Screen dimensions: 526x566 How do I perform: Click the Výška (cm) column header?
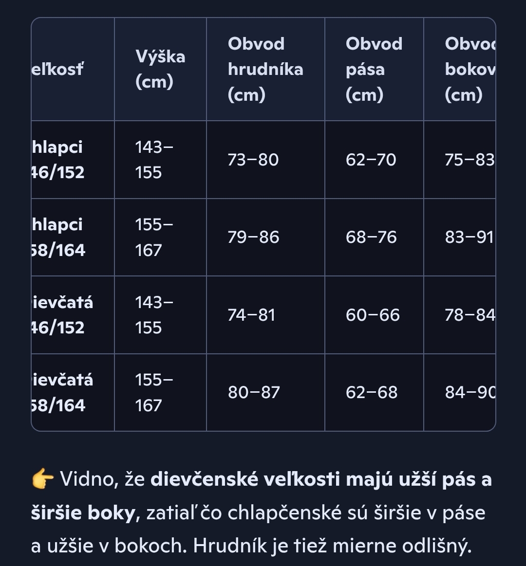[160, 69]
